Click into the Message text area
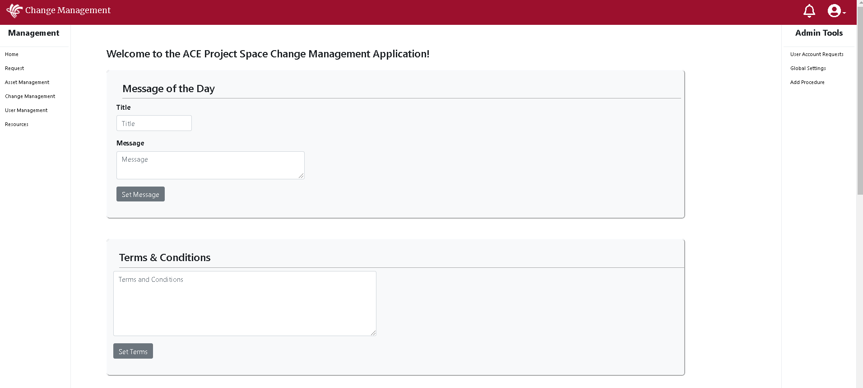The width and height of the screenshot is (863, 388). pyautogui.click(x=210, y=165)
